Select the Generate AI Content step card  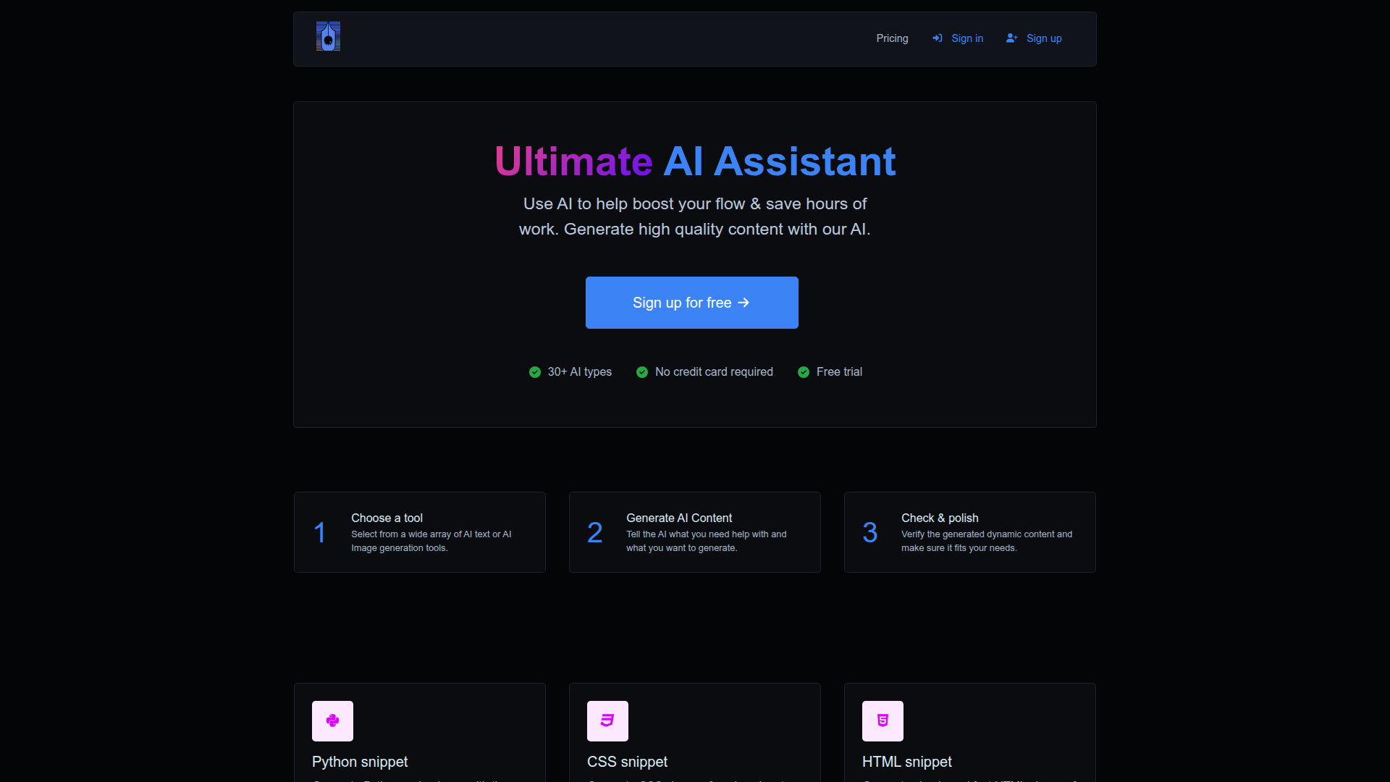(x=695, y=532)
